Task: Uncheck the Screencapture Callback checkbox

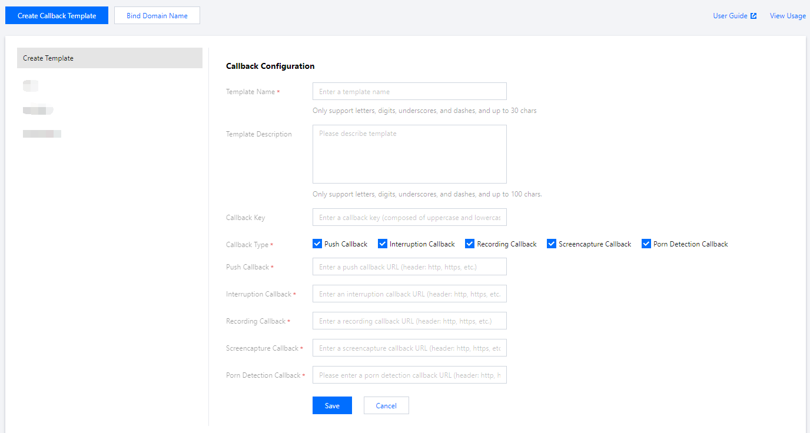Action: coord(552,244)
